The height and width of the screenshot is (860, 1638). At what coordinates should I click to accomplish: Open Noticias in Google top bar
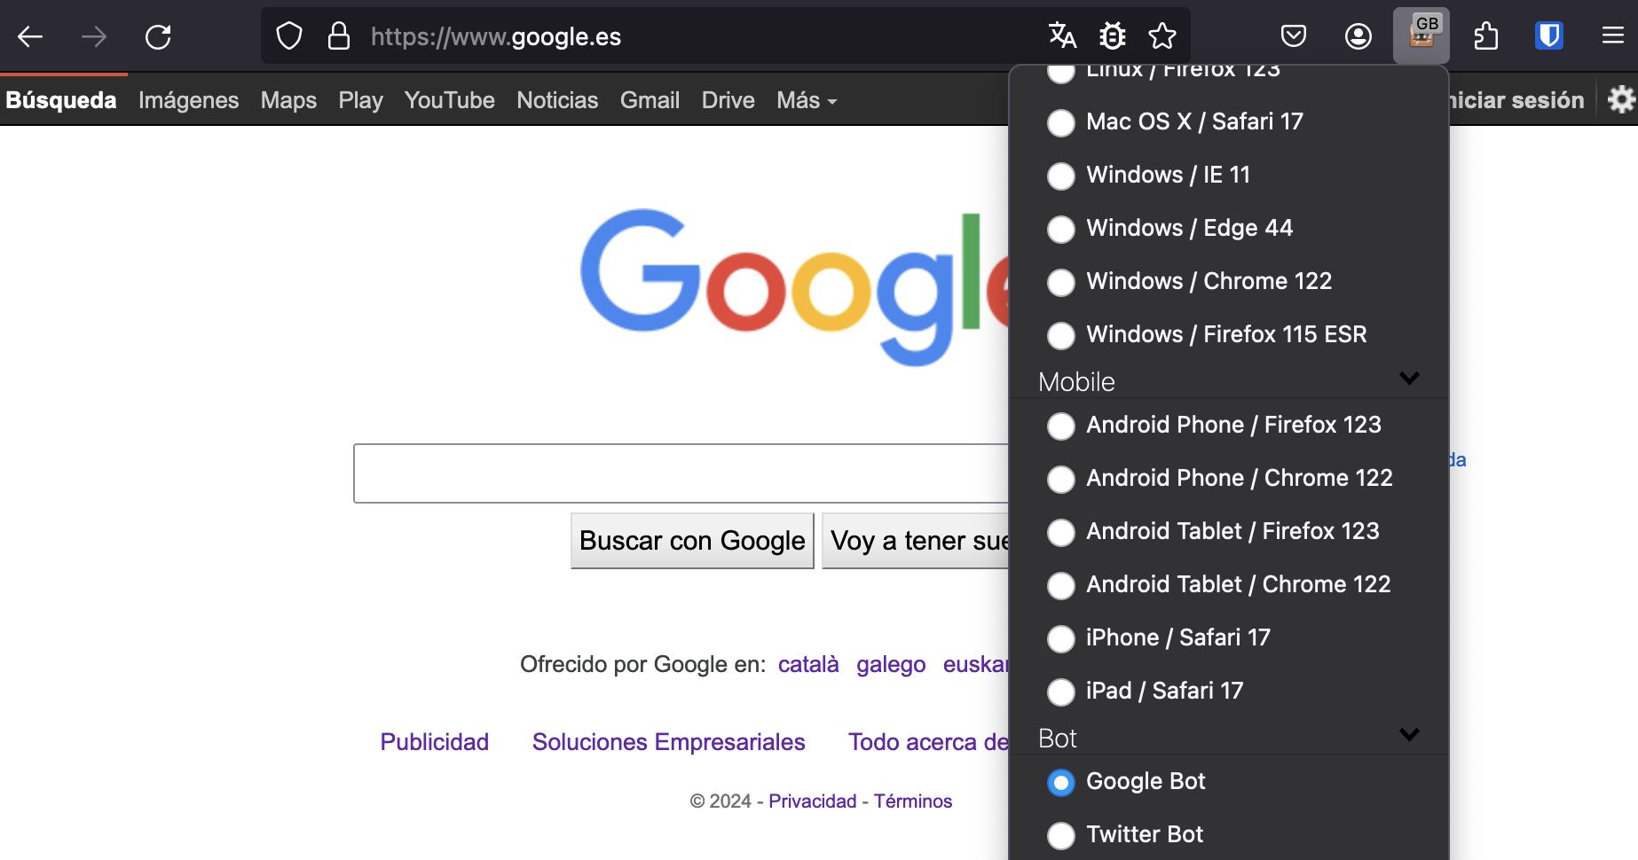coord(557,100)
